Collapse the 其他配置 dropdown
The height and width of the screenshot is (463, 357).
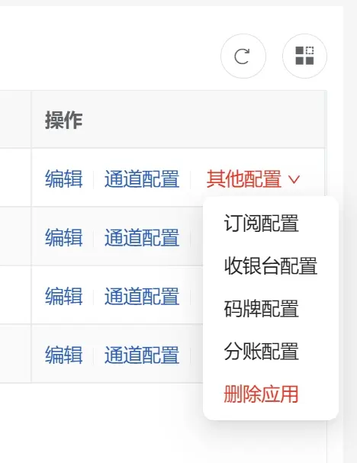253,179
